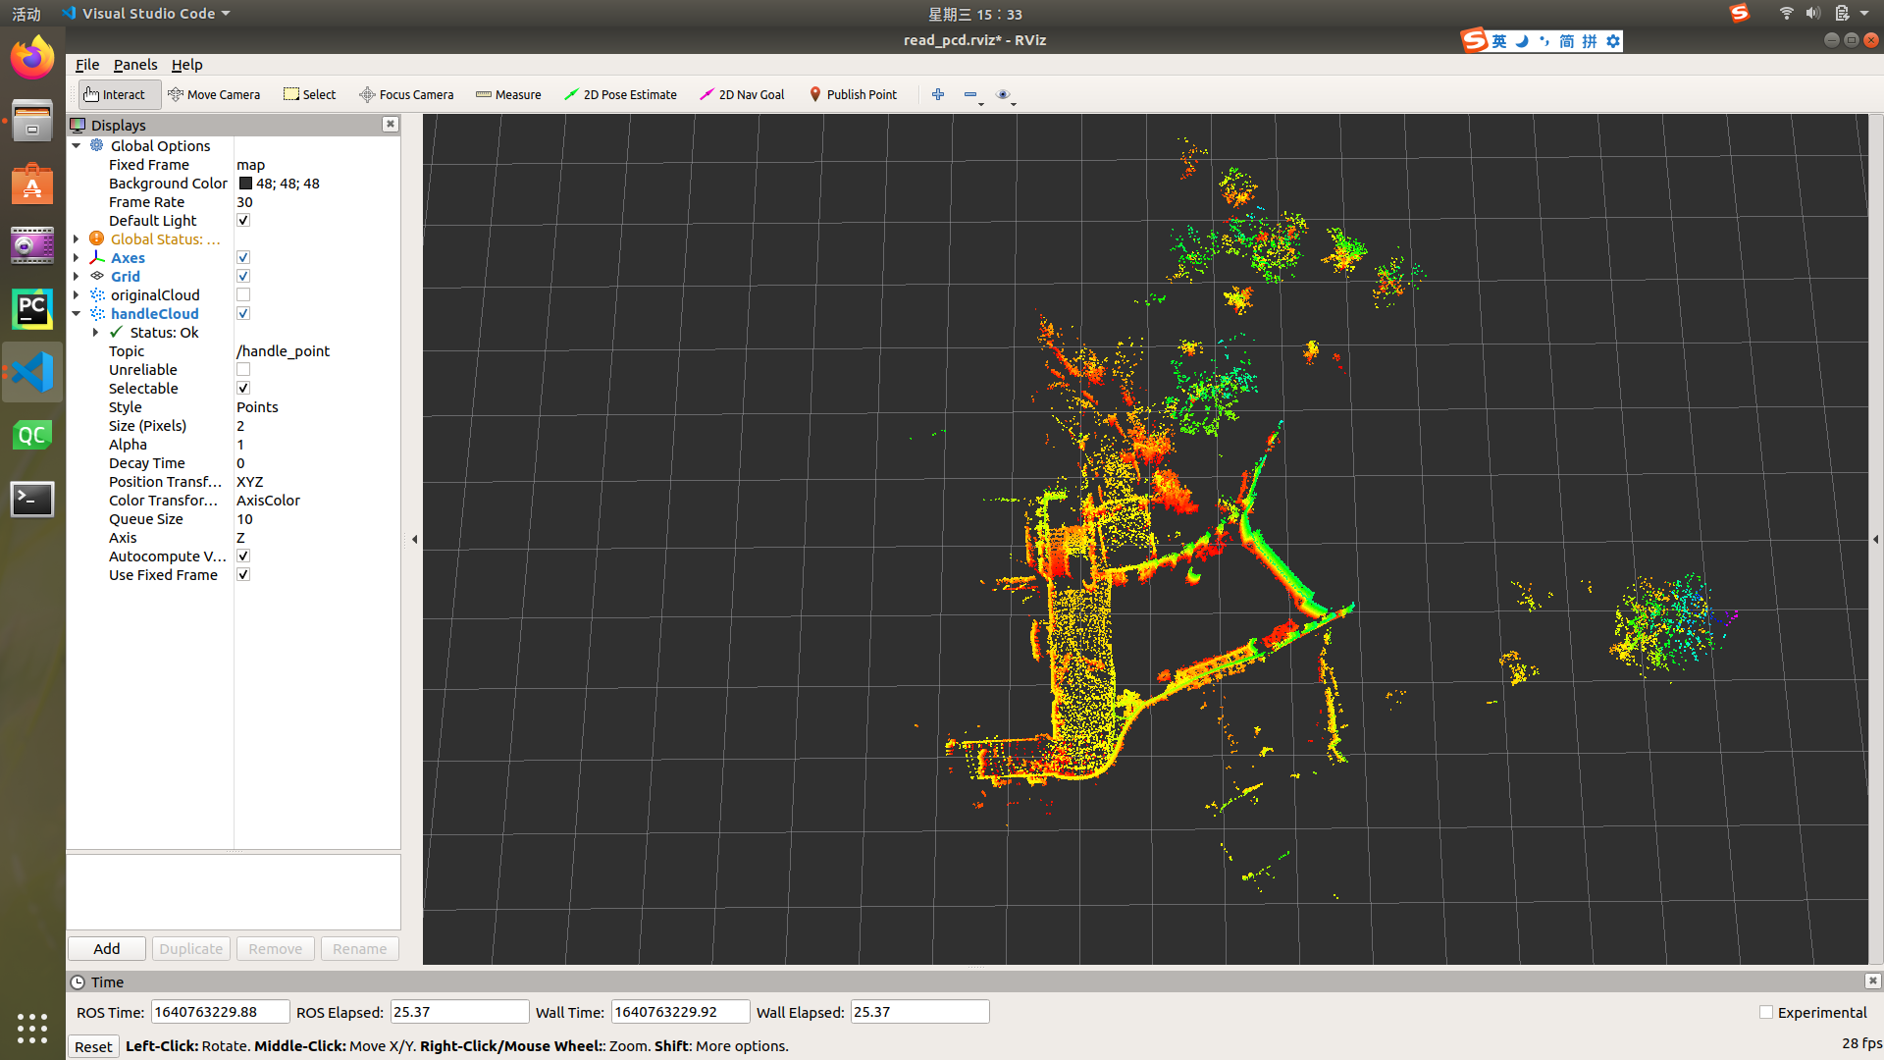Select the Move Camera tool

coord(214,94)
